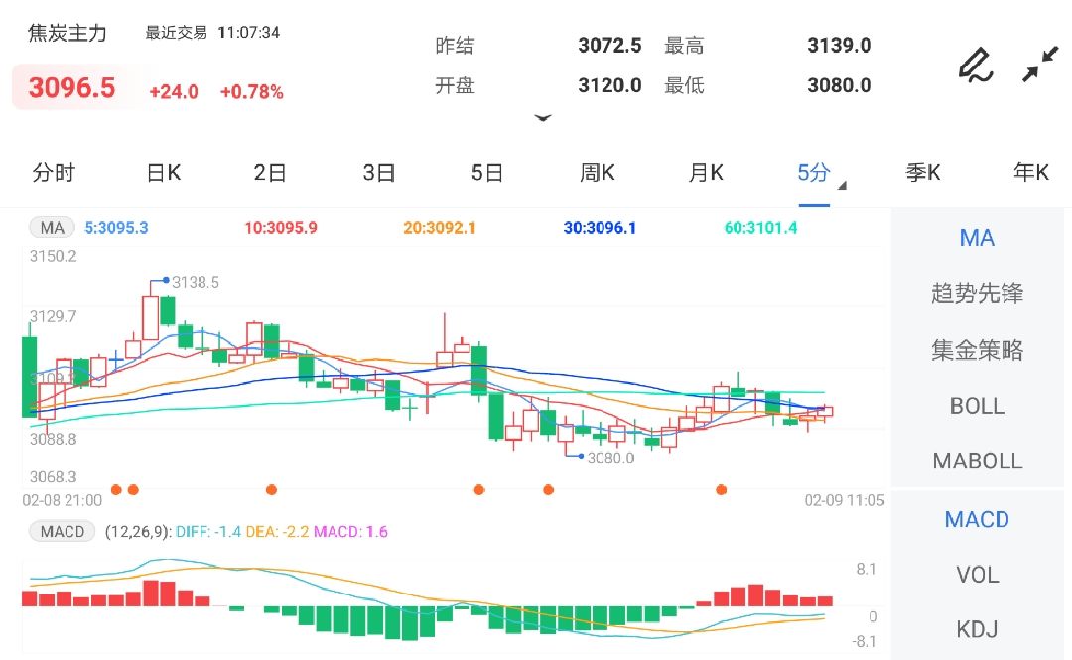
Task: Select MA in the indicator sidebar
Action: (977, 238)
